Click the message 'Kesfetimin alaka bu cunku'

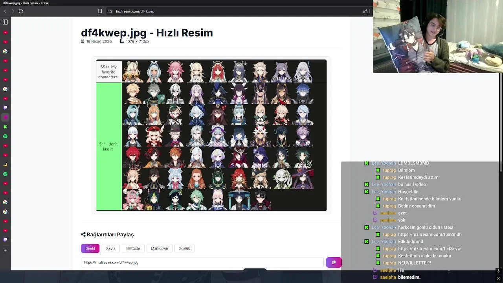coord(424,256)
